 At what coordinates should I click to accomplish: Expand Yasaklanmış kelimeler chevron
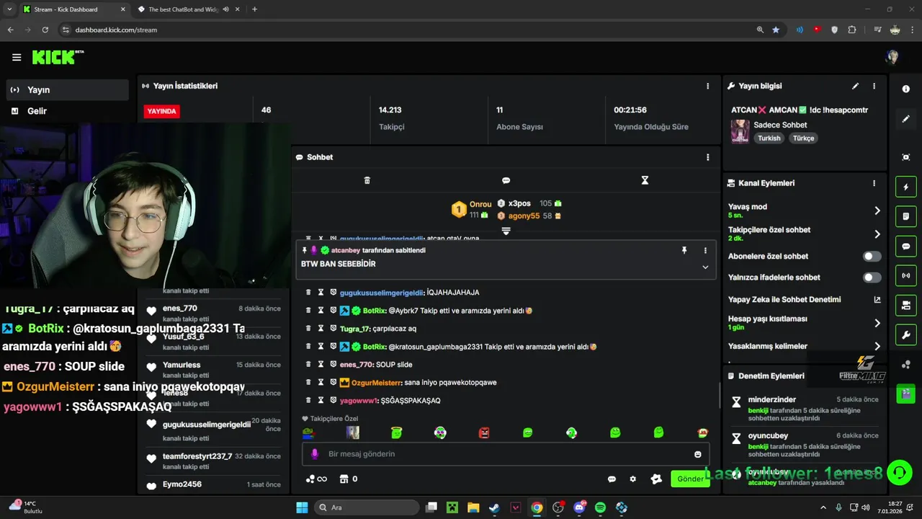tap(877, 347)
